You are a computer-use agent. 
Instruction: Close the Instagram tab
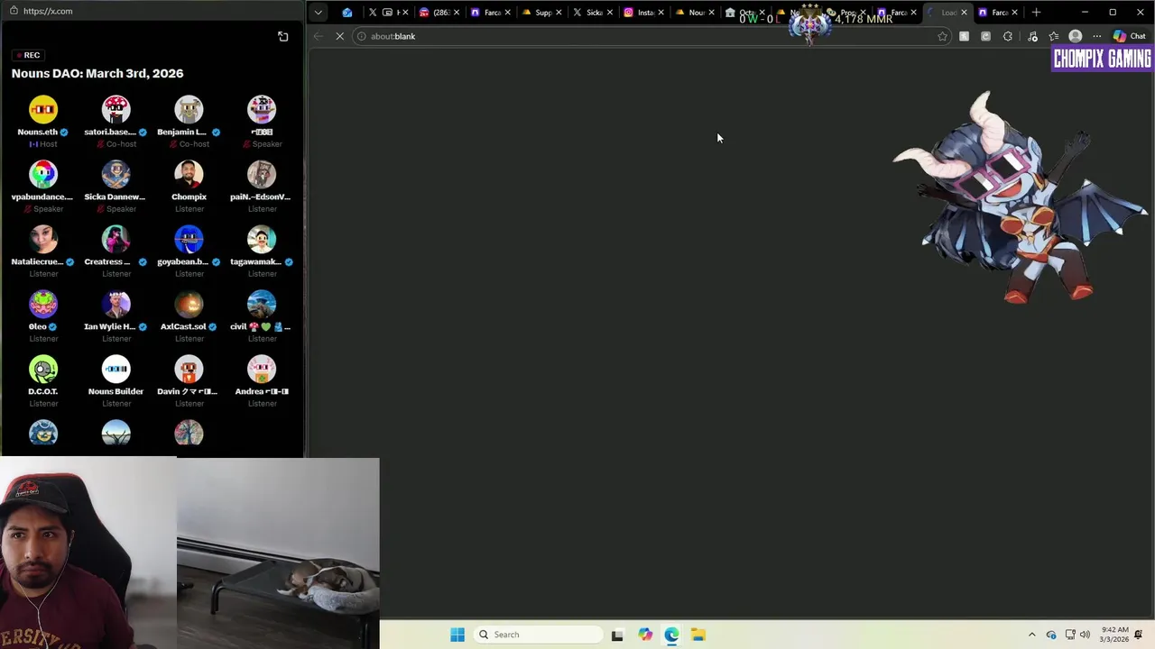[x=661, y=13]
